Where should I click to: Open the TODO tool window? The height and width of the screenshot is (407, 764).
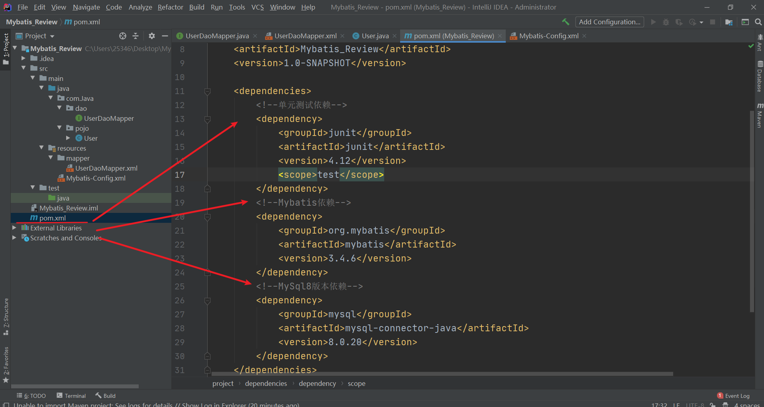[31, 396]
